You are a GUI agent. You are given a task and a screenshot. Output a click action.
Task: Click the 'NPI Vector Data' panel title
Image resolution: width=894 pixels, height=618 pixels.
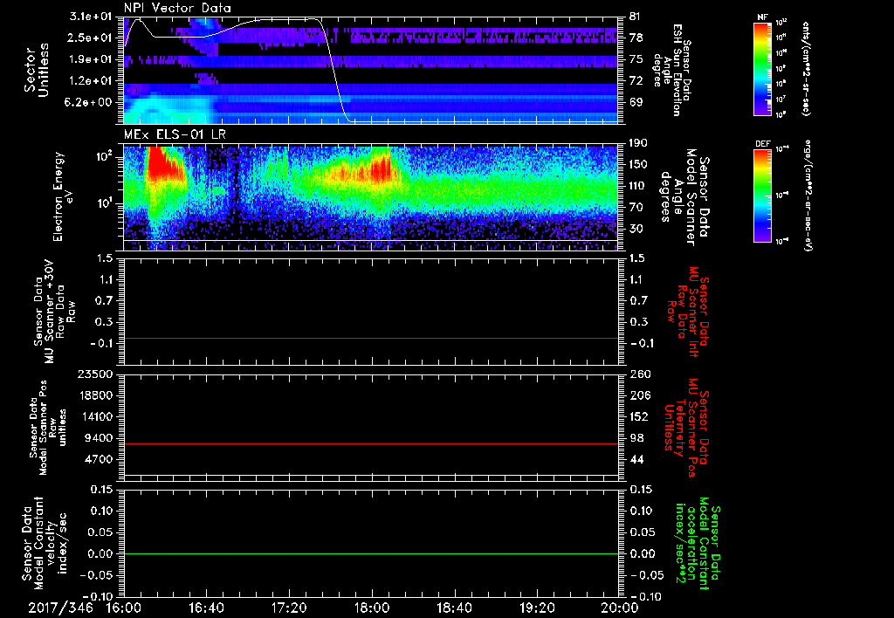click(x=177, y=8)
